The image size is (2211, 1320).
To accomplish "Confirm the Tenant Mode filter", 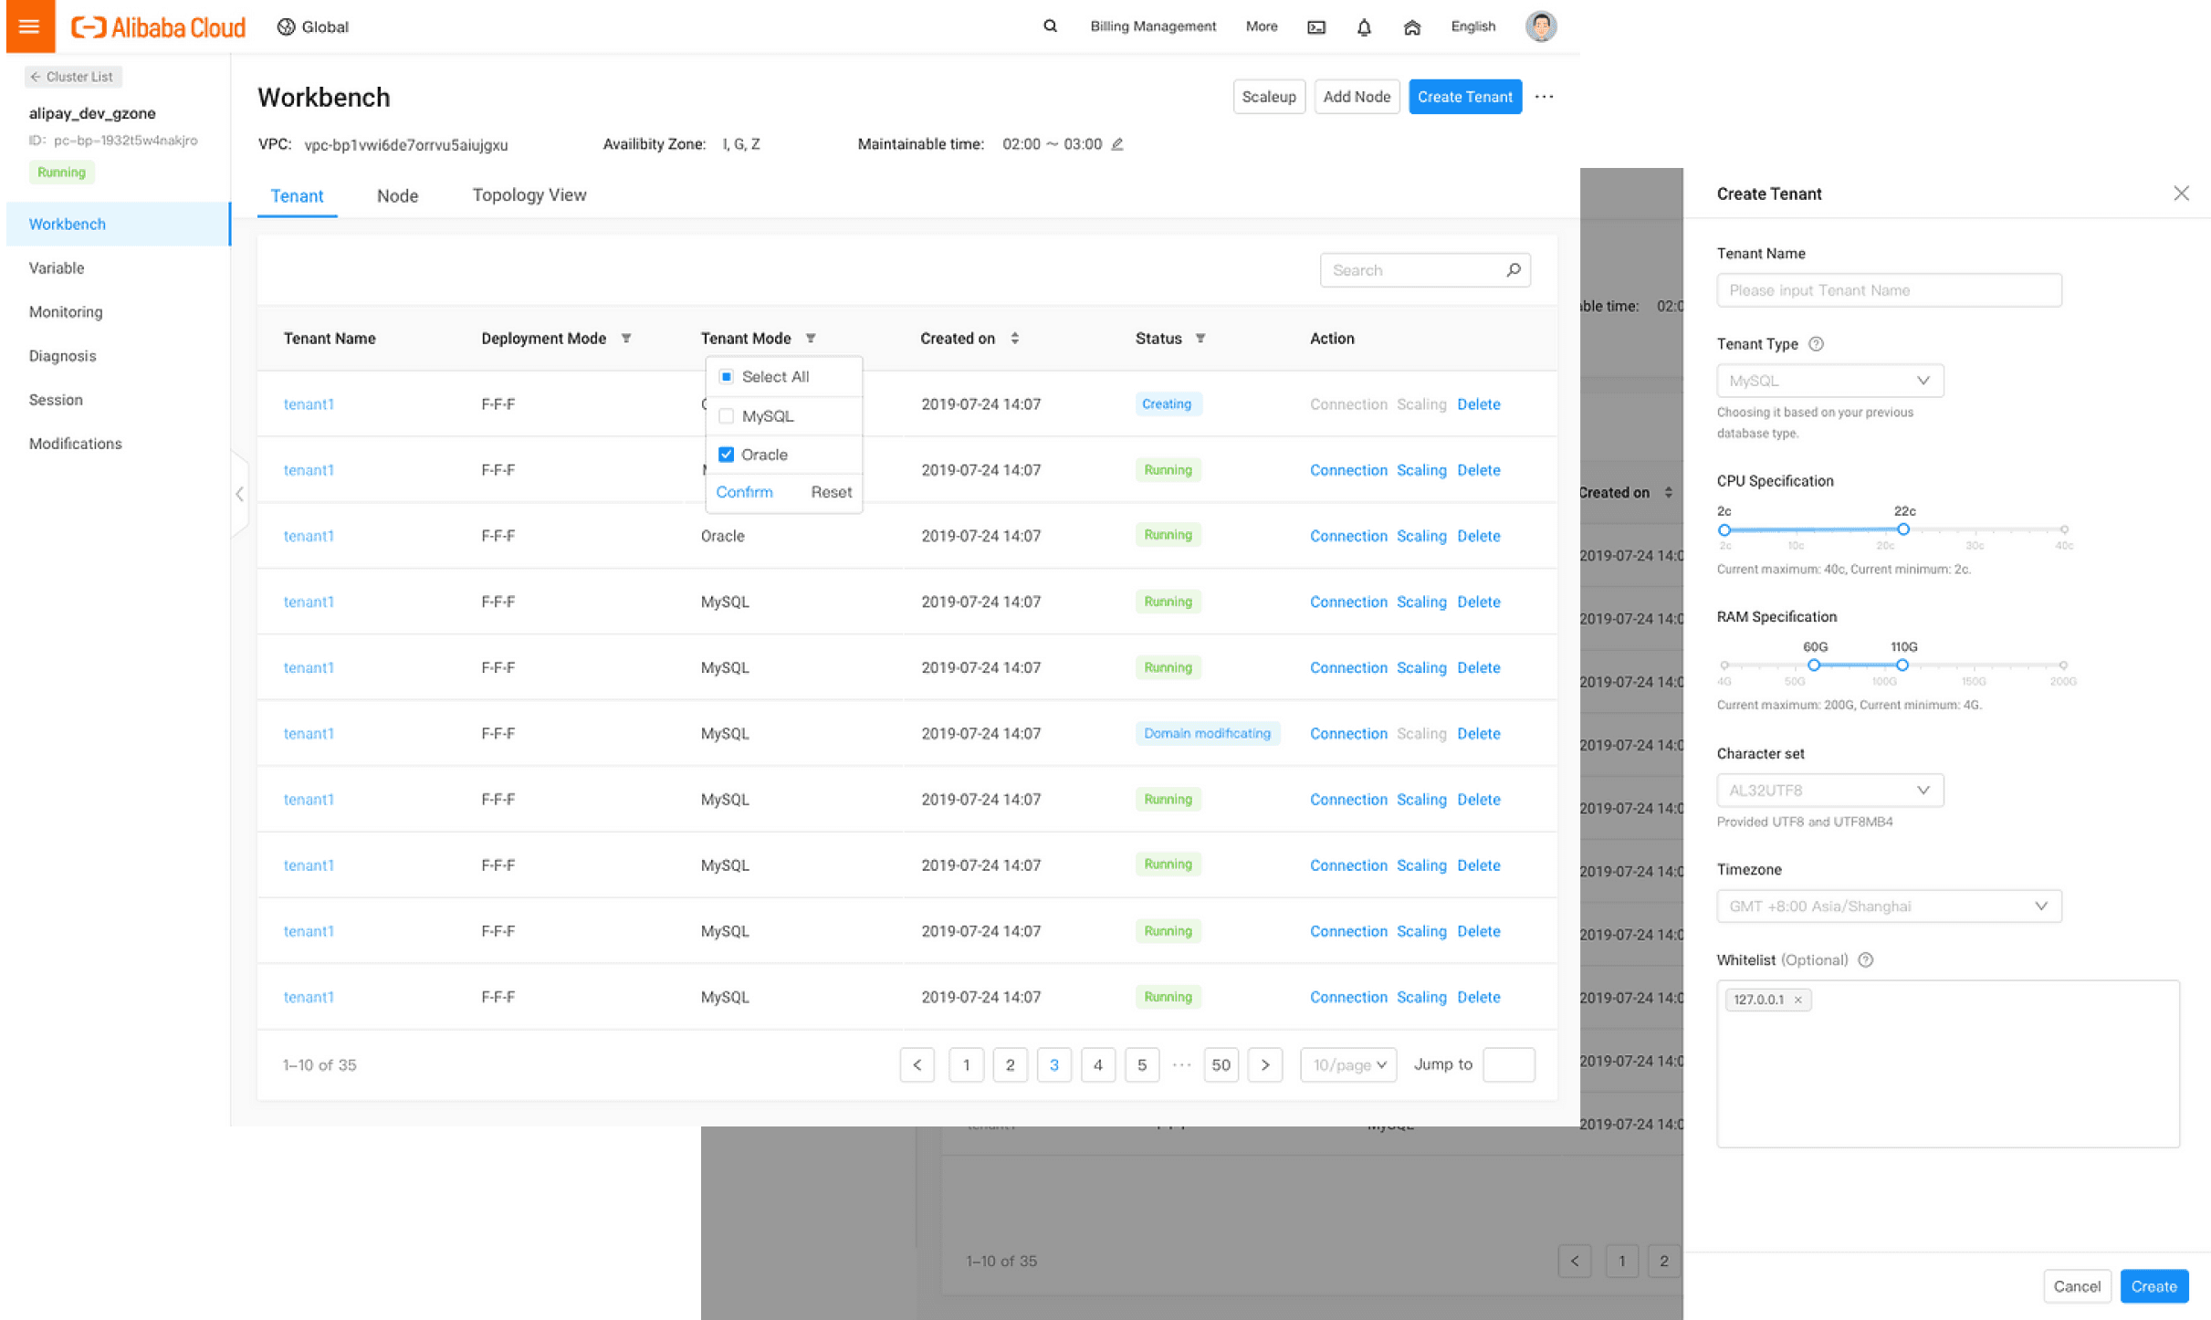I will (744, 492).
